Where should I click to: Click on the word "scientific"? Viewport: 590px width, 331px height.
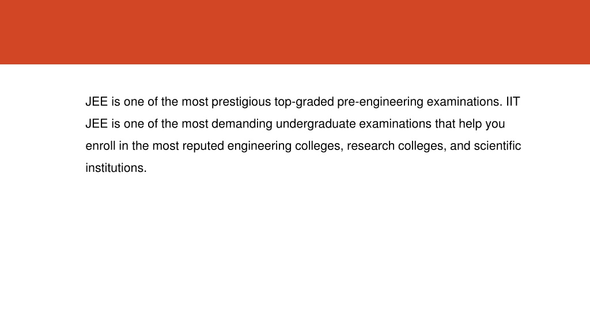497,145
